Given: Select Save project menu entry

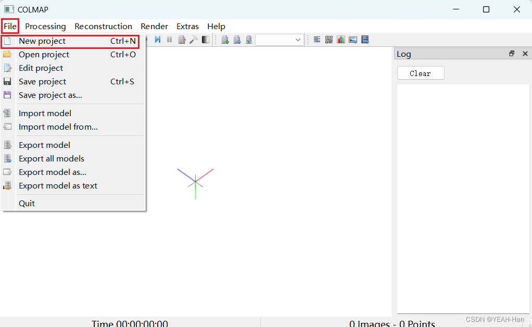Looking at the screenshot, I should [73, 82].
